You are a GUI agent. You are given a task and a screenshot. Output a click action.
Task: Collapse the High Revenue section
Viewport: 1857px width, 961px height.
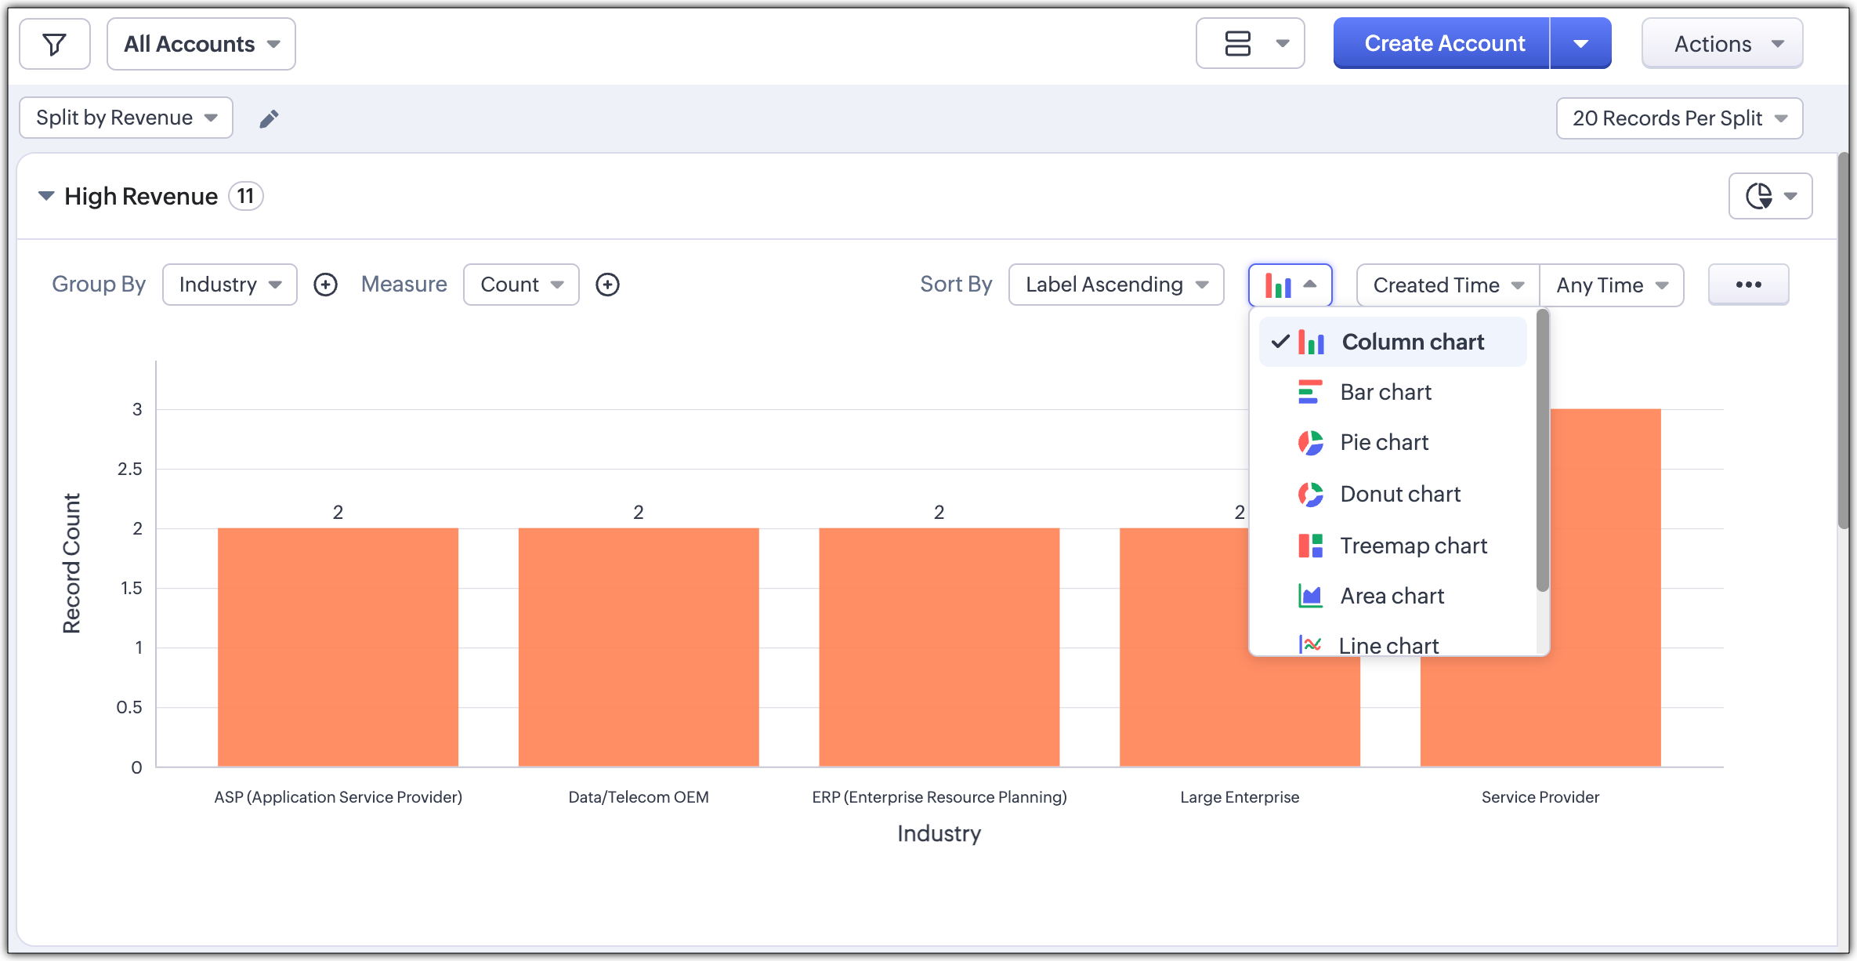(x=46, y=196)
